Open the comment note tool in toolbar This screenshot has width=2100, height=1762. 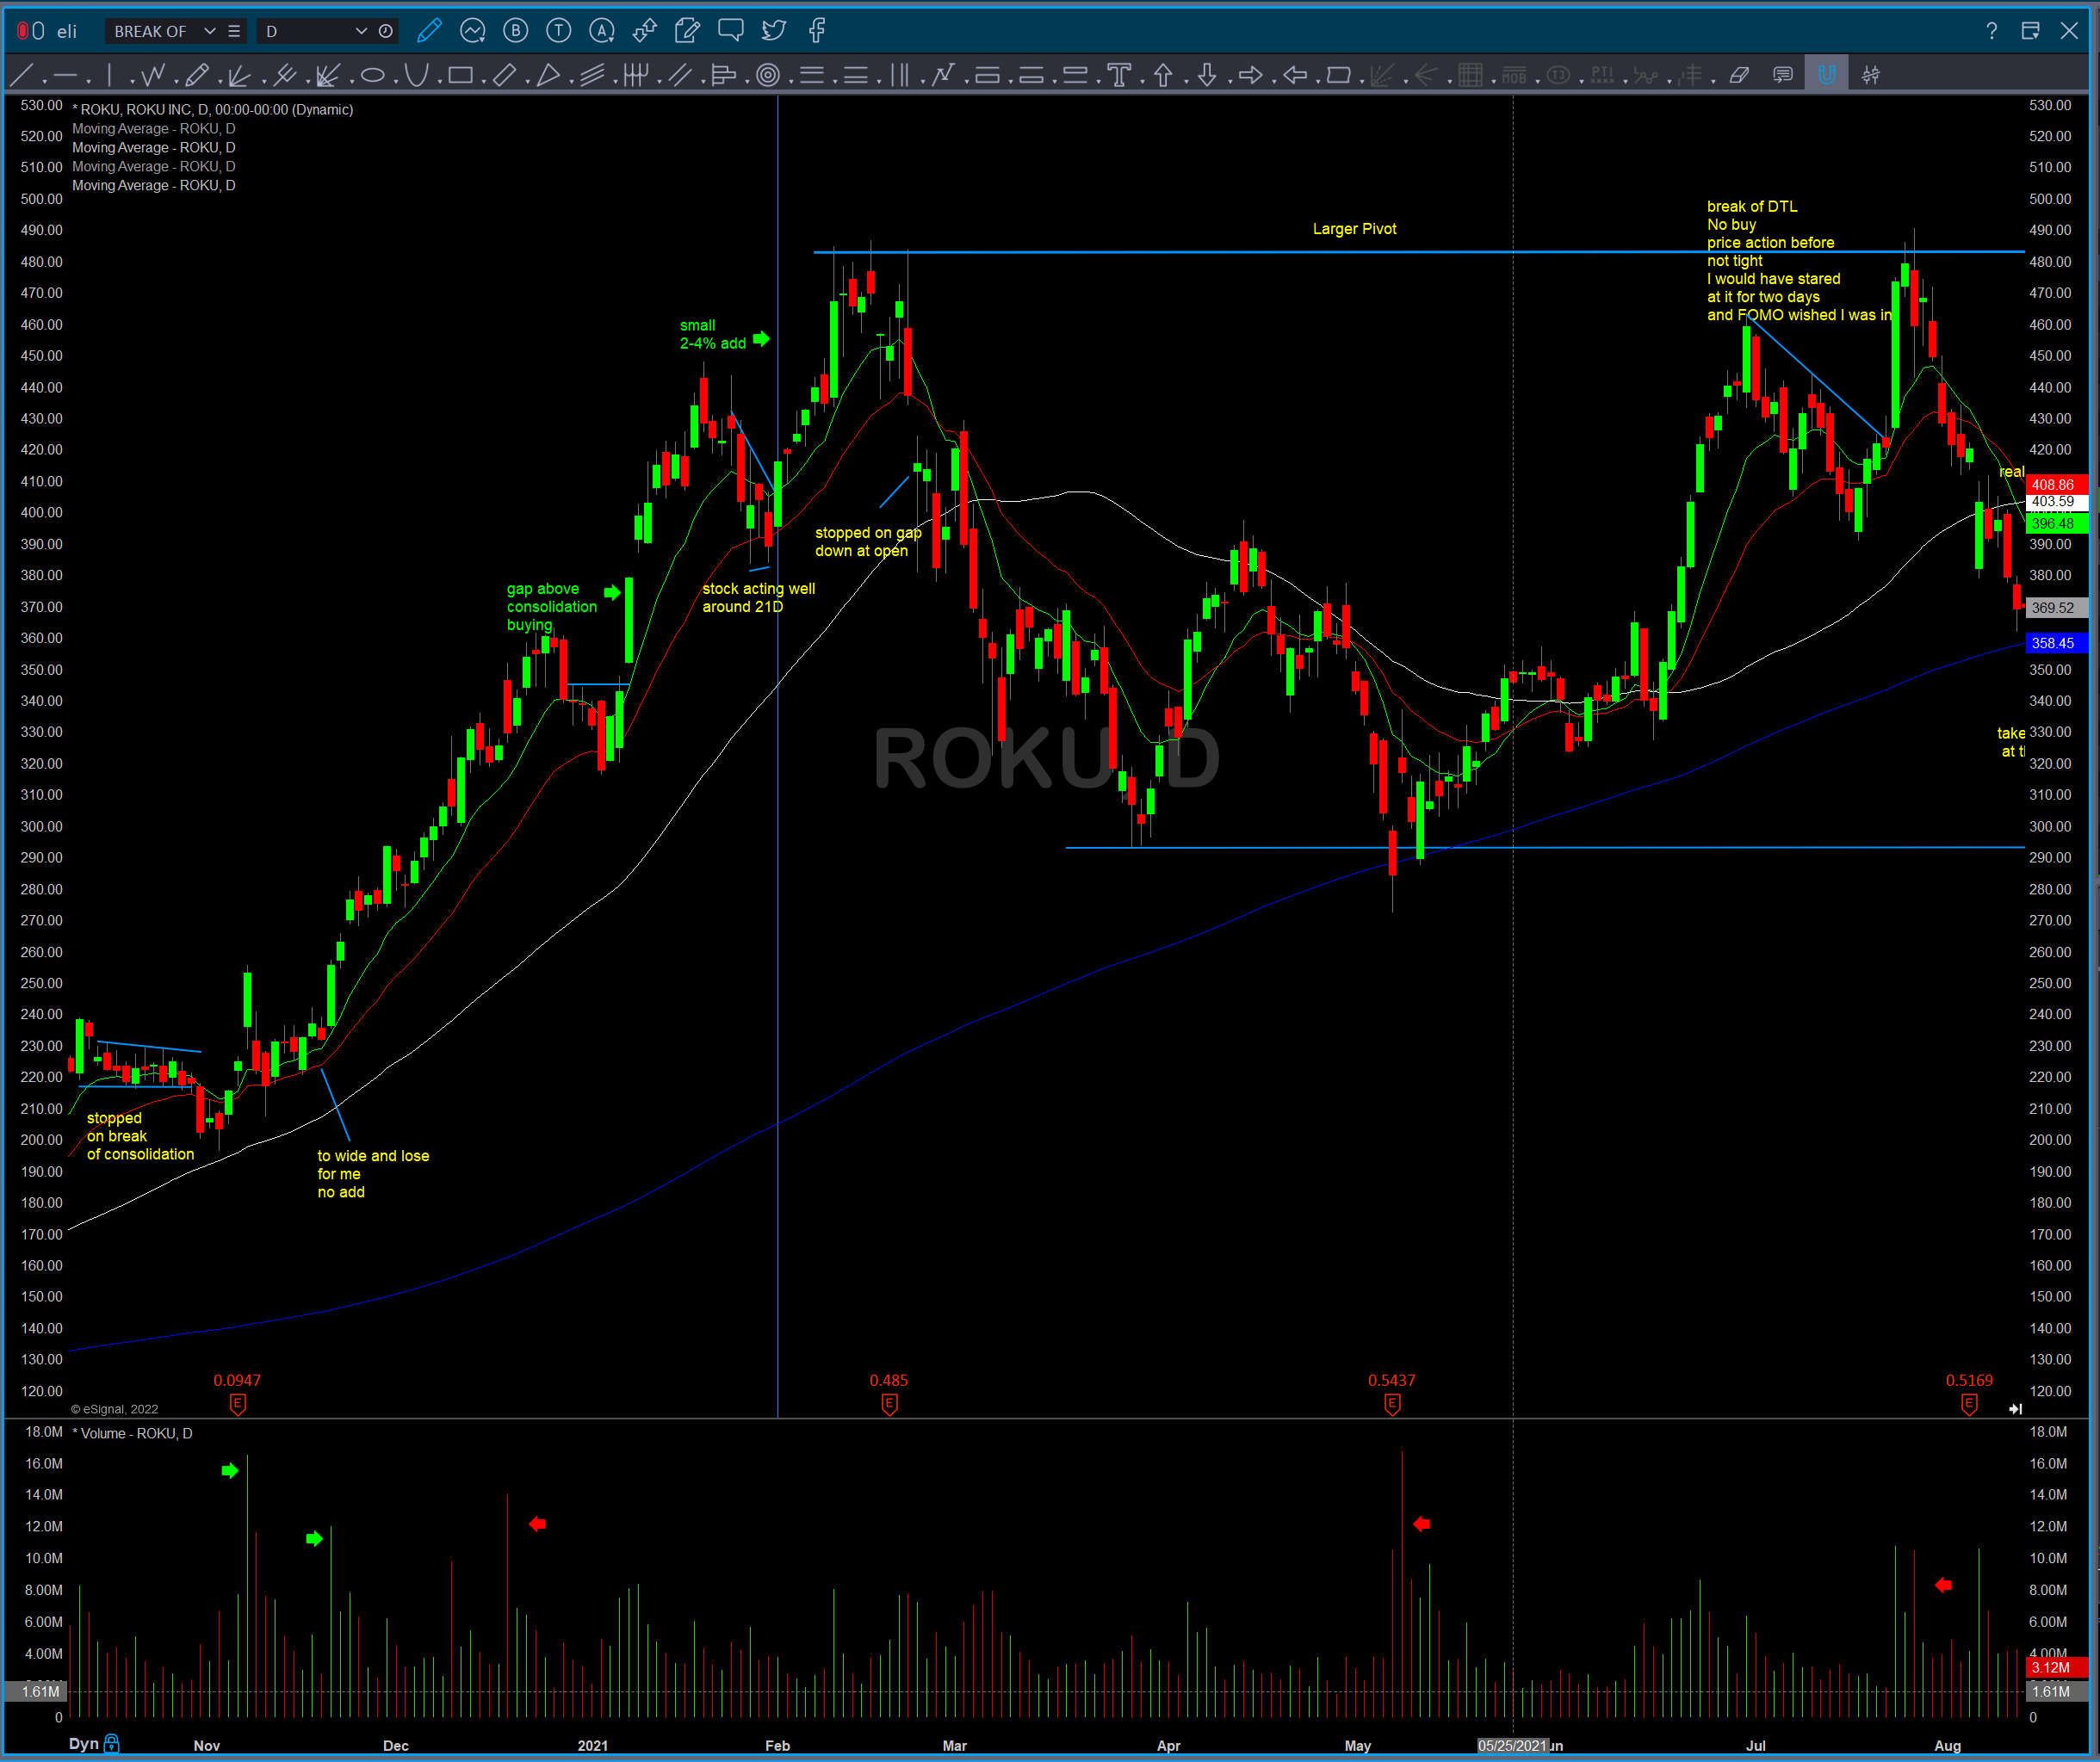coord(1783,75)
